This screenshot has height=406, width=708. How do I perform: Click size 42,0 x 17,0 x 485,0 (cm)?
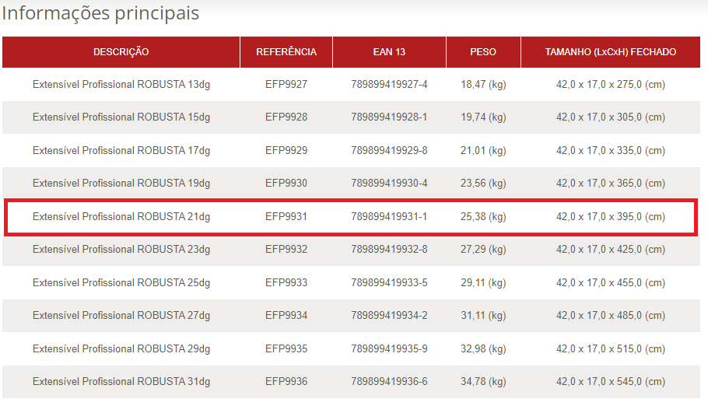pyautogui.click(x=611, y=315)
